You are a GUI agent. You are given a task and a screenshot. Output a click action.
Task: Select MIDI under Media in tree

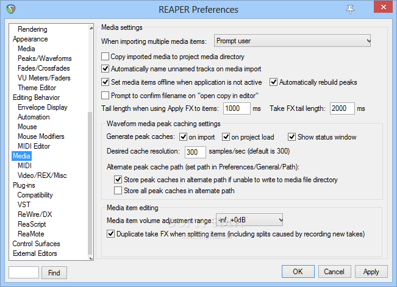pos(24,166)
